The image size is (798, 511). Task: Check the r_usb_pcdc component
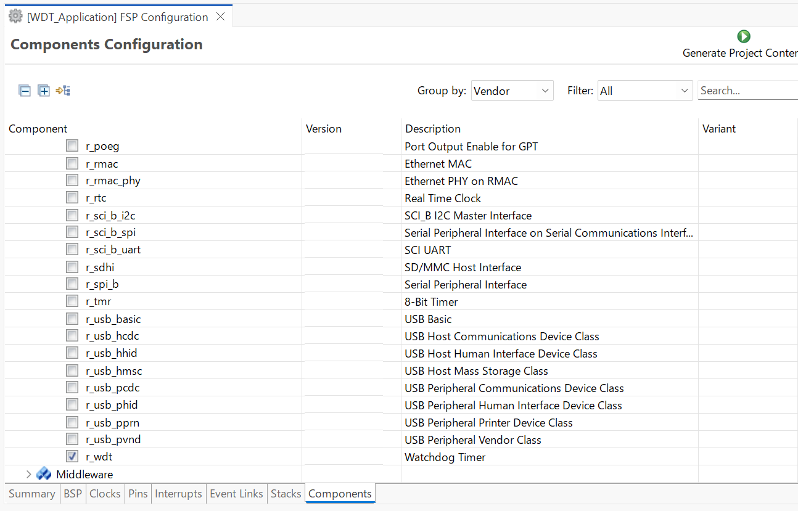(x=72, y=388)
